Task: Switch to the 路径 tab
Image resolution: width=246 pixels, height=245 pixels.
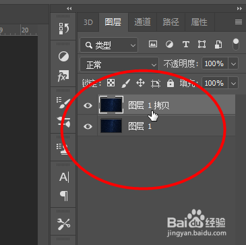Action: [x=171, y=22]
